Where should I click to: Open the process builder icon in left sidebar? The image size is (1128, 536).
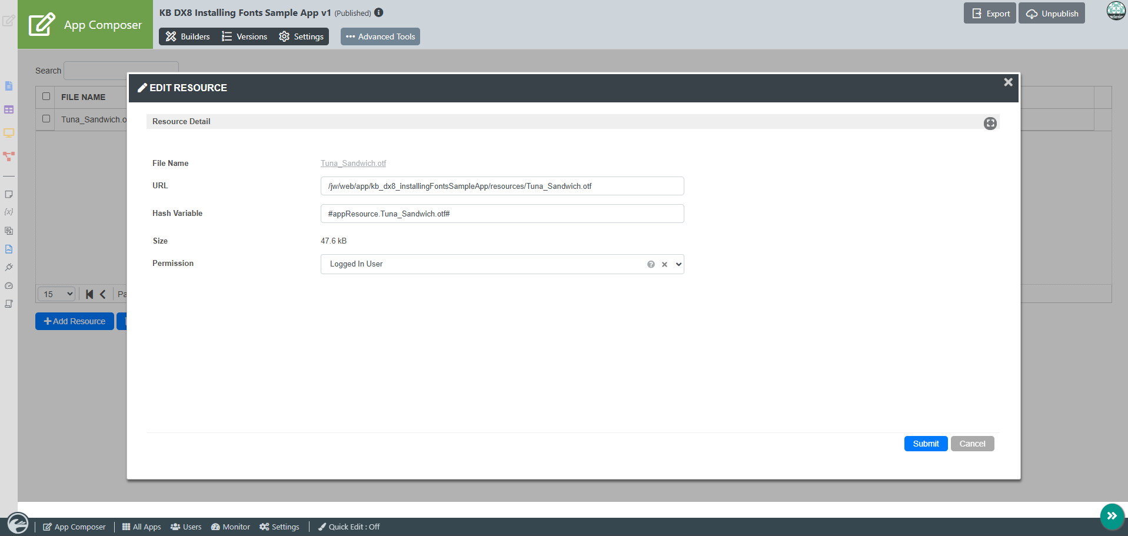point(9,157)
